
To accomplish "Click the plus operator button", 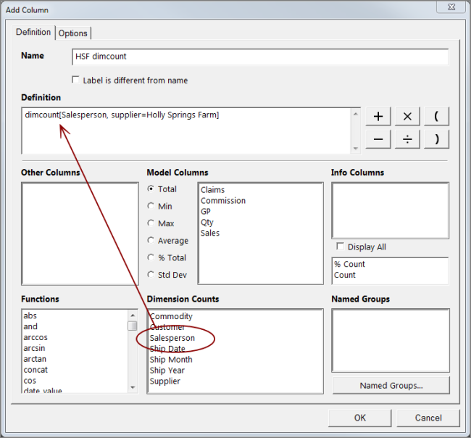I will tap(378, 116).
